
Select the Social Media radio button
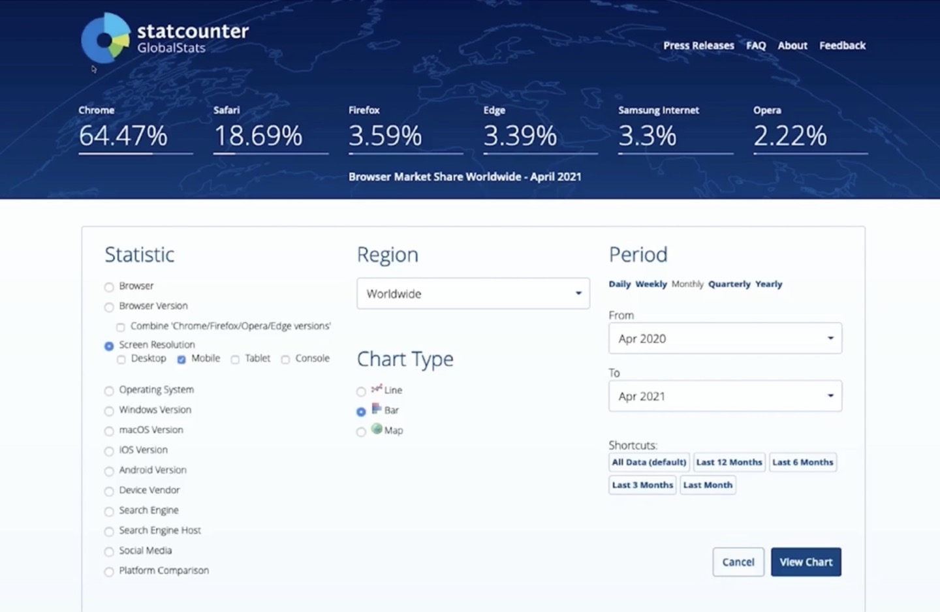click(x=109, y=552)
